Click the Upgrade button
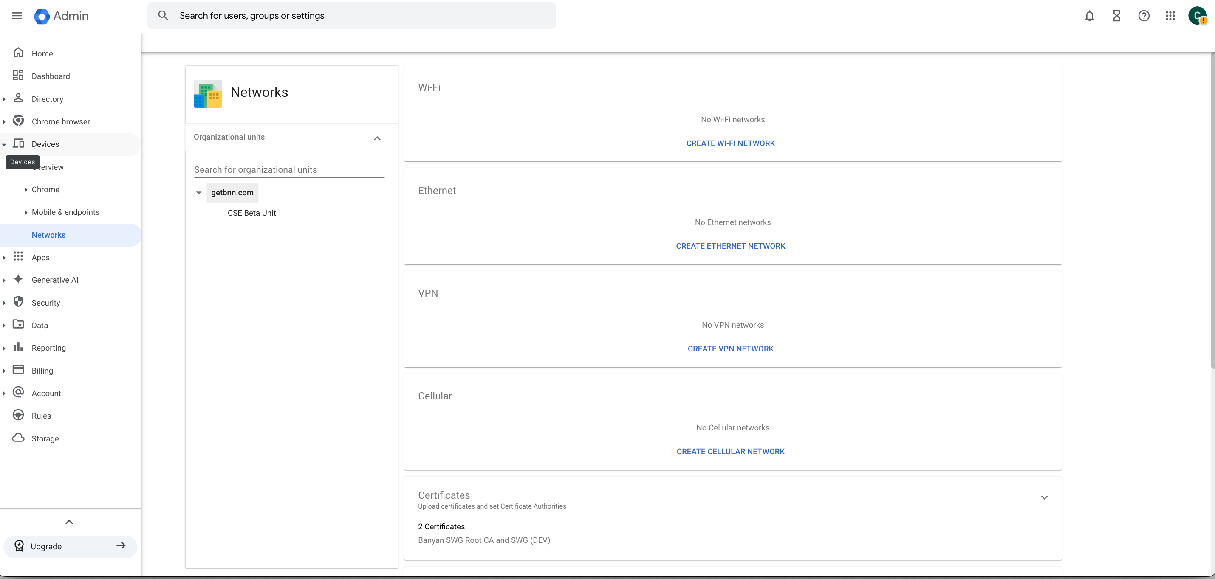 (70, 546)
